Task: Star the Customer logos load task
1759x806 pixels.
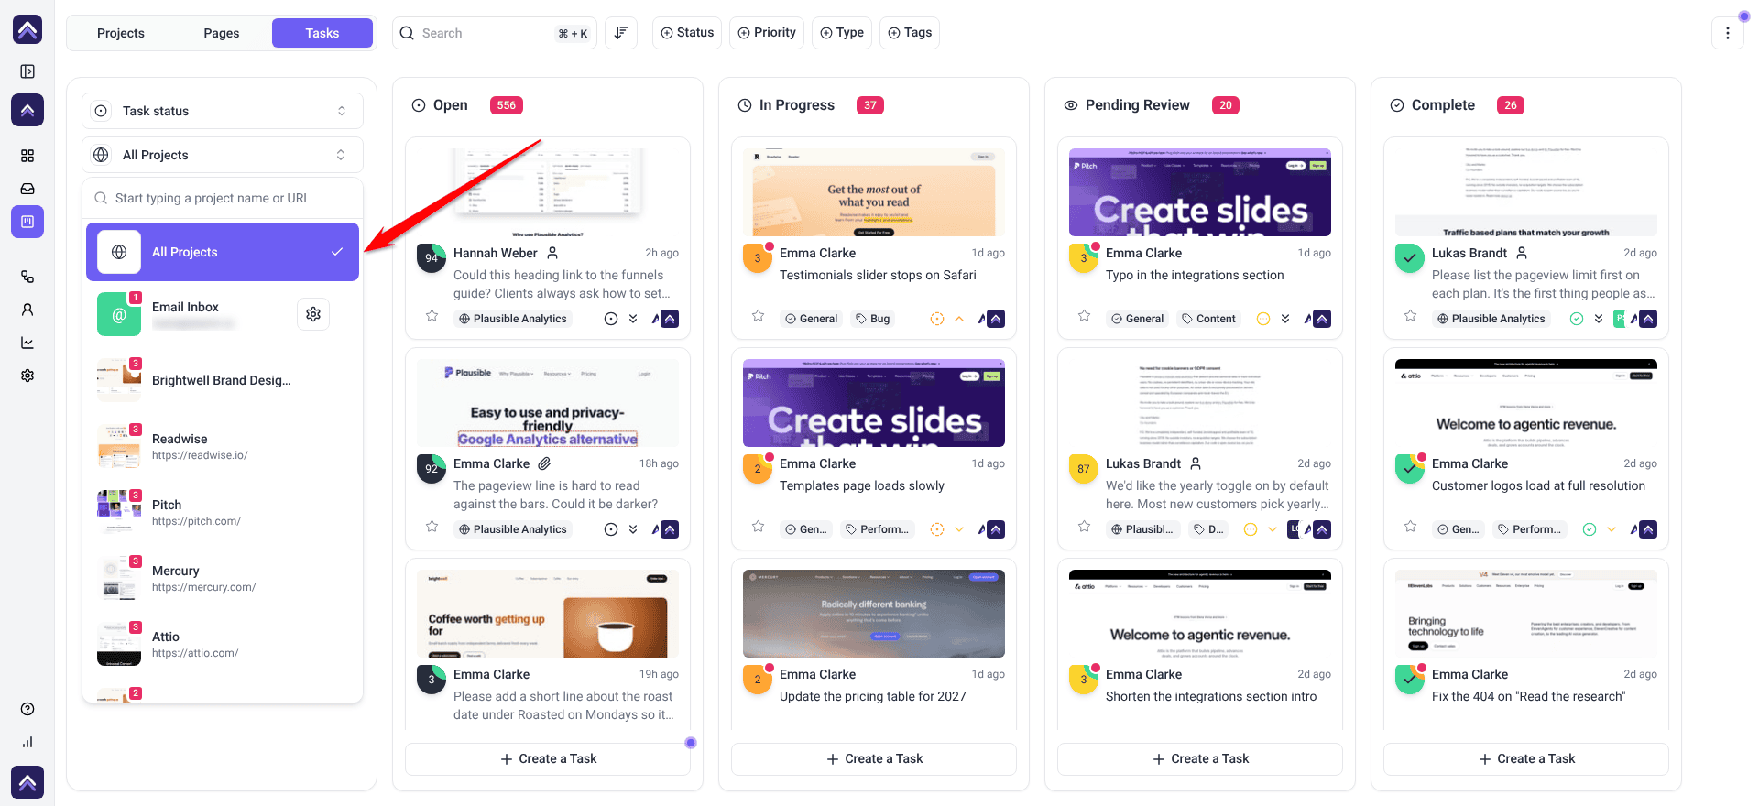Action: pos(1410,527)
